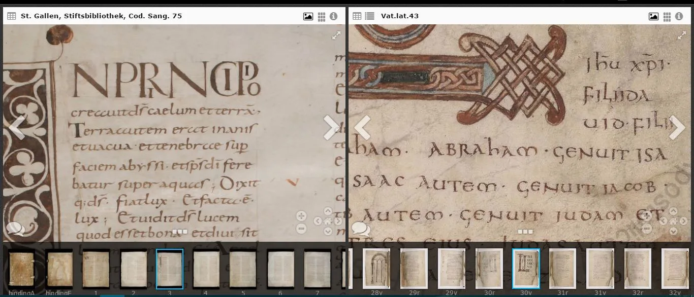
Task: Open folio 31r thumbnail in Vat.lat.43
Action: point(562,269)
